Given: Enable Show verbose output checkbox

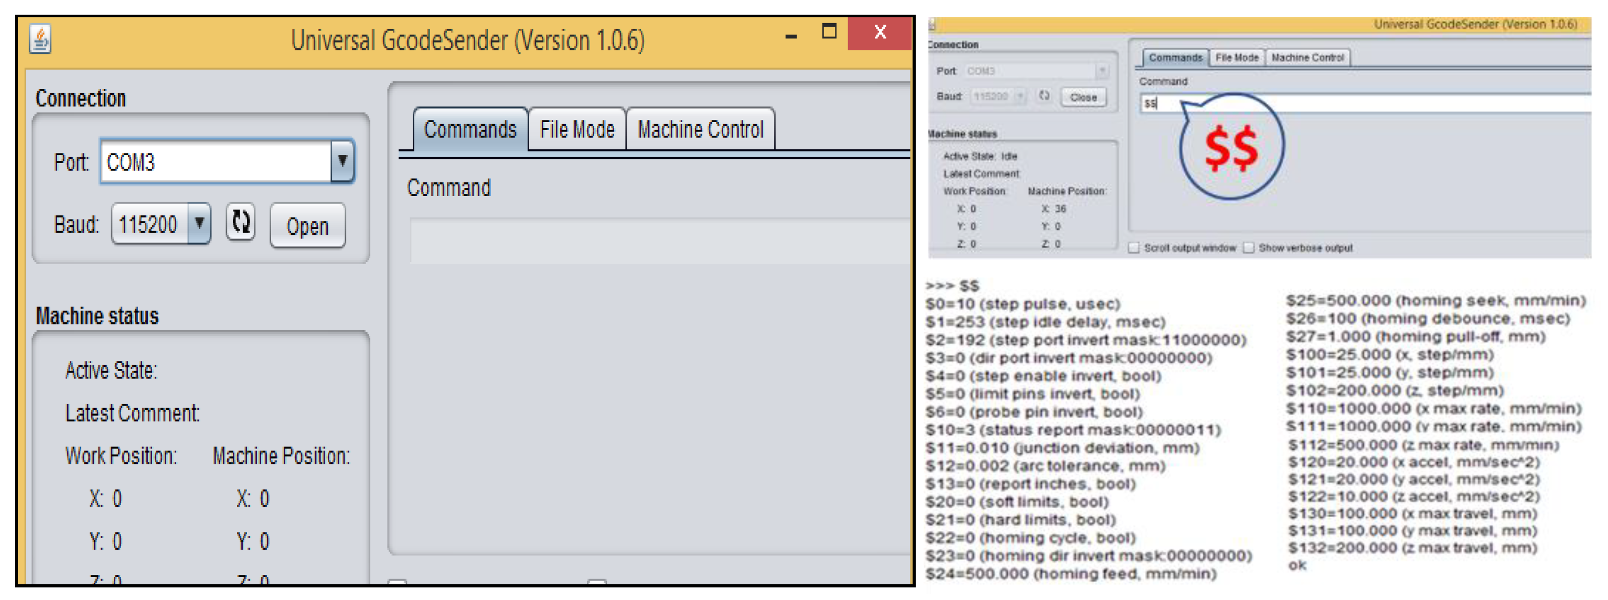Looking at the screenshot, I should pyautogui.click(x=1248, y=248).
